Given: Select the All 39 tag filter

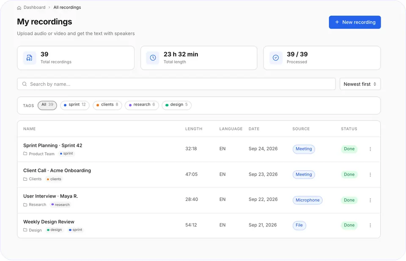Looking at the screenshot, I should click(47, 105).
